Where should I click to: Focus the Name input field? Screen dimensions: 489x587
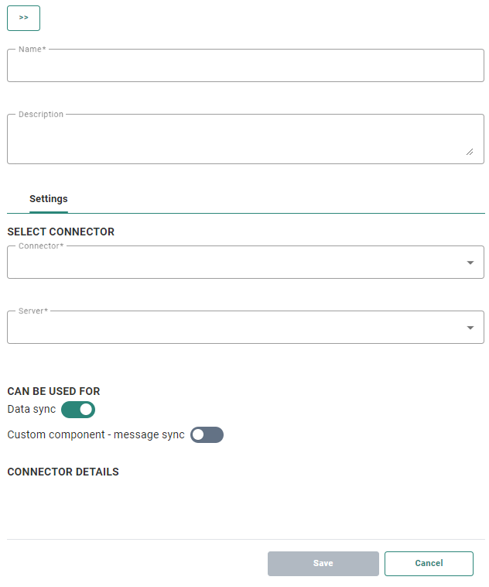point(245,67)
